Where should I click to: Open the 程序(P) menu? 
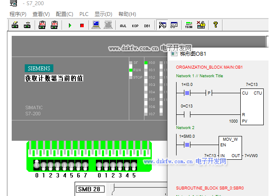[18, 14]
